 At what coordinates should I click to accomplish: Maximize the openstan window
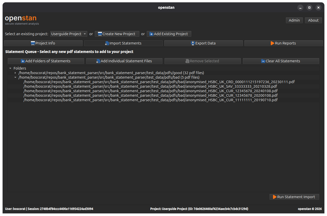coord(309,8)
